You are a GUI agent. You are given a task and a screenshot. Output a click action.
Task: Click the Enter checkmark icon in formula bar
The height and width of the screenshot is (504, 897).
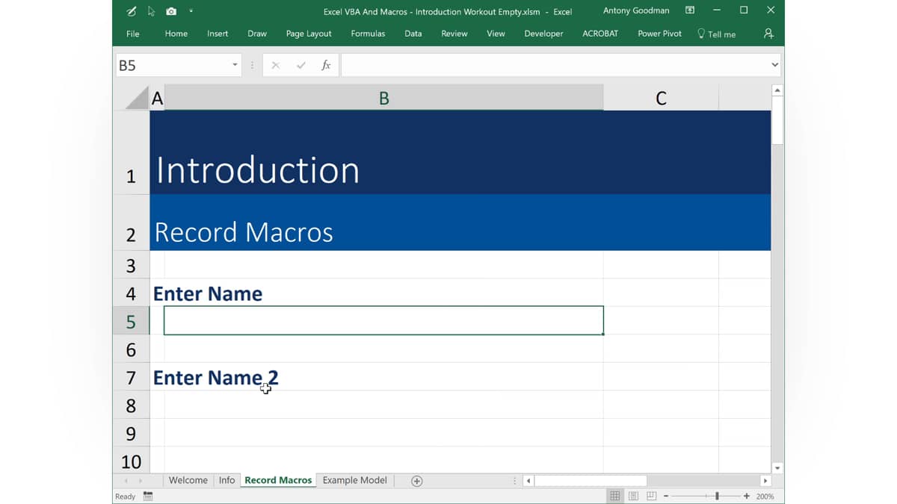tap(301, 65)
